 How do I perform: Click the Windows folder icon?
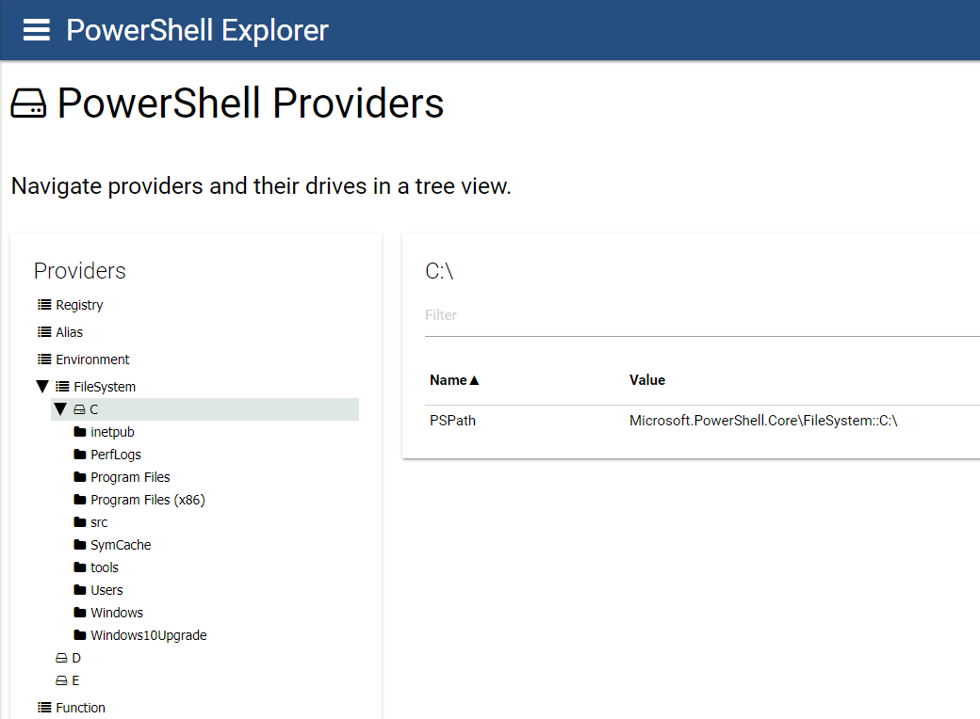80,613
